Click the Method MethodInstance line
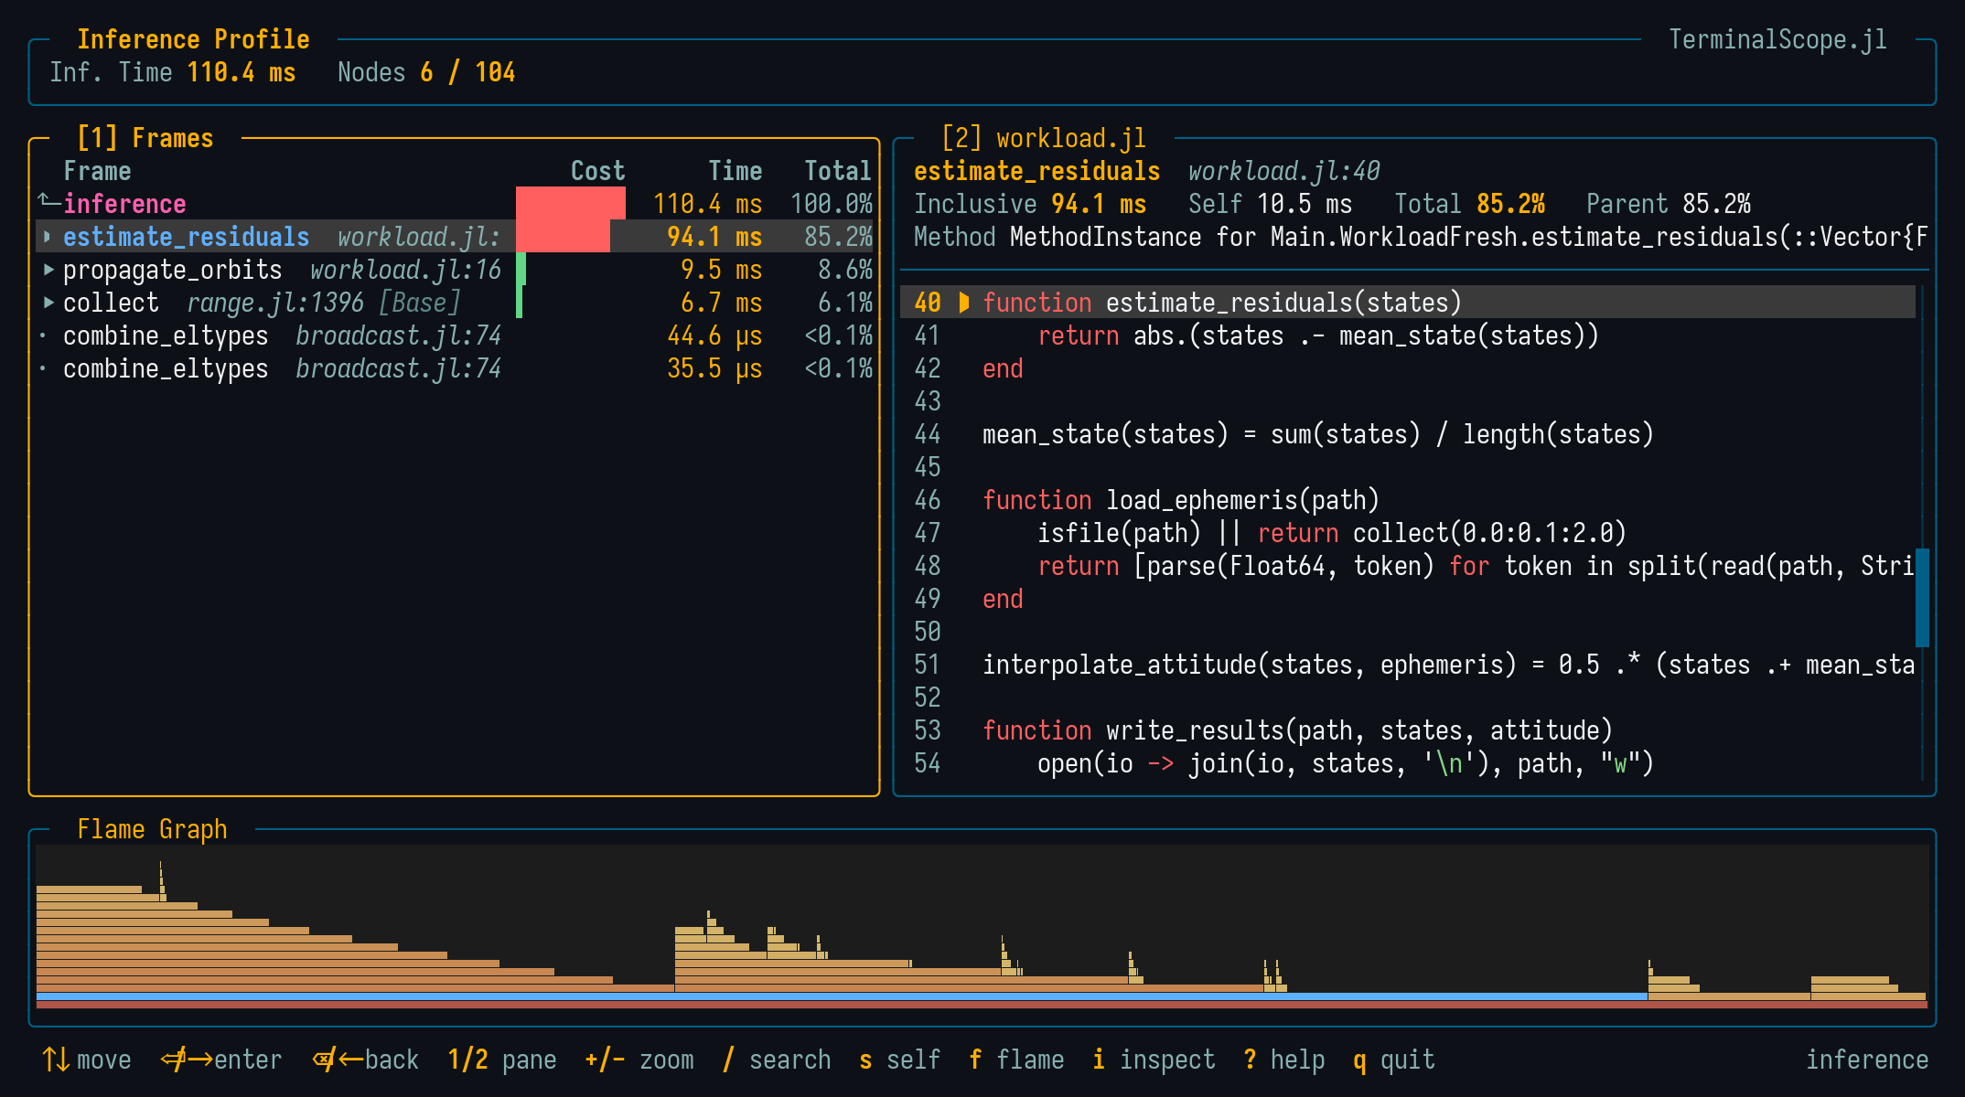The image size is (1965, 1097). (x=1421, y=237)
